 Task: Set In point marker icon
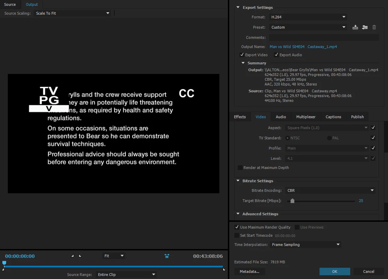pos(72,256)
